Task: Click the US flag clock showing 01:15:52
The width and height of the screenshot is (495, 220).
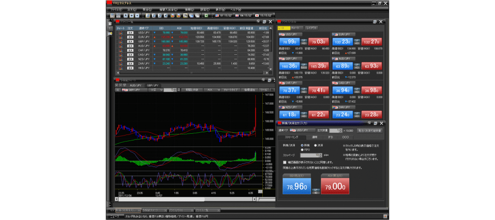Action: click(x=224, y=16)
